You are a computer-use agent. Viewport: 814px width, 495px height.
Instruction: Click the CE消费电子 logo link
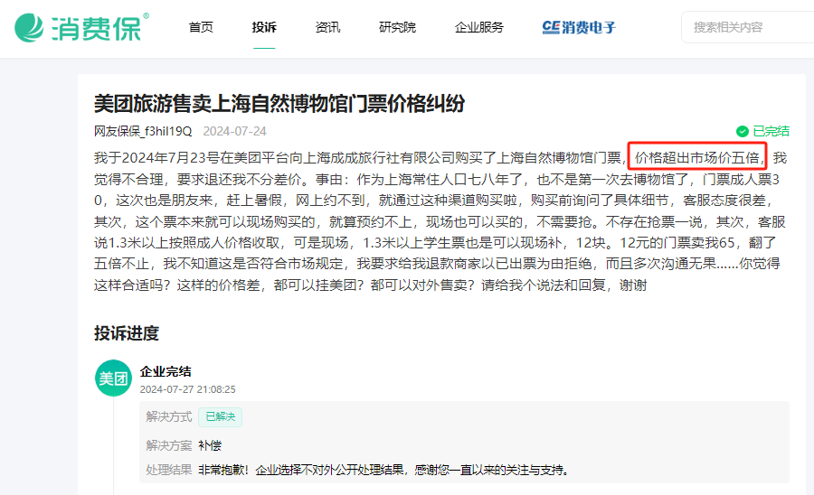[579, 27]
